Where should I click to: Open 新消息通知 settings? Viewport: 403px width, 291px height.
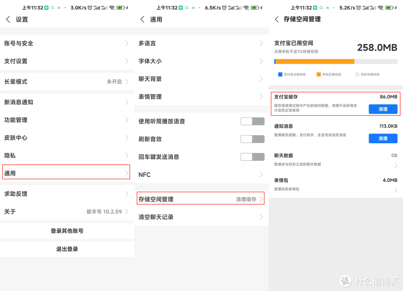pyautogui.click(x=67, y=102)
